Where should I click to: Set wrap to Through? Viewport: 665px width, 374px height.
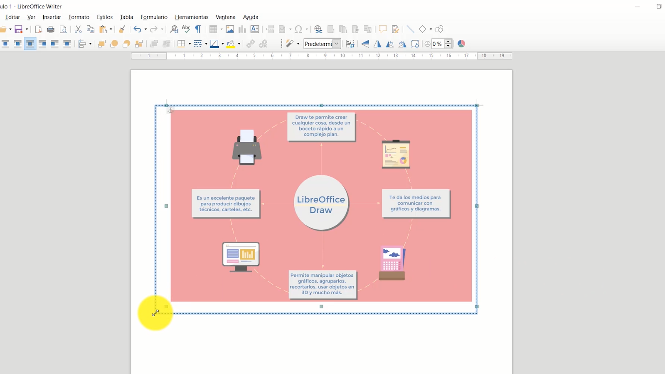67,44
